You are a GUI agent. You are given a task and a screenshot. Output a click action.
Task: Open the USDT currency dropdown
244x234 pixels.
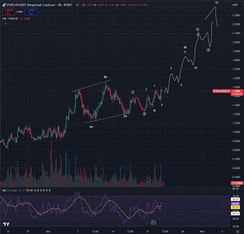(x=236, y=5)
